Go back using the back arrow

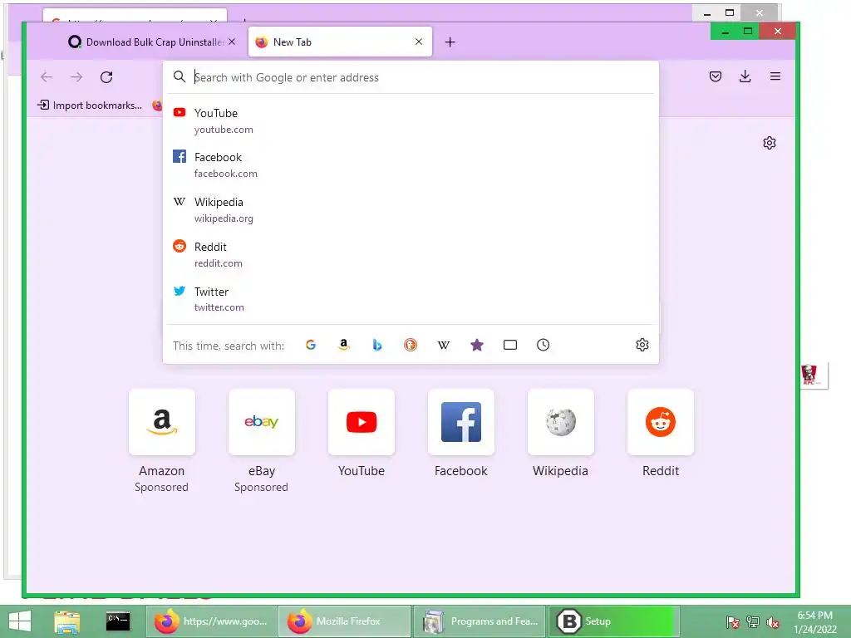(x=47, y=77)
